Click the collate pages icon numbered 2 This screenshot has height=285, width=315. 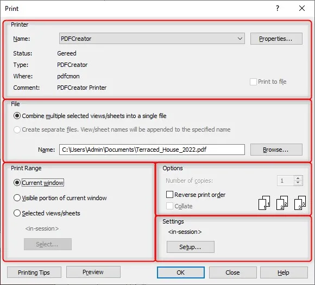click(282, 203)
